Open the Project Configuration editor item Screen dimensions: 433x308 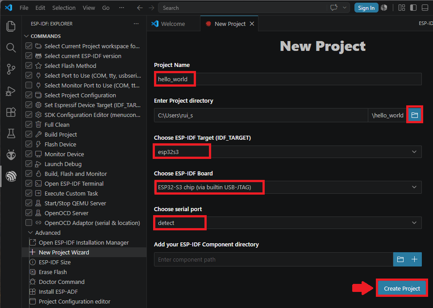(x=75, y=301)
